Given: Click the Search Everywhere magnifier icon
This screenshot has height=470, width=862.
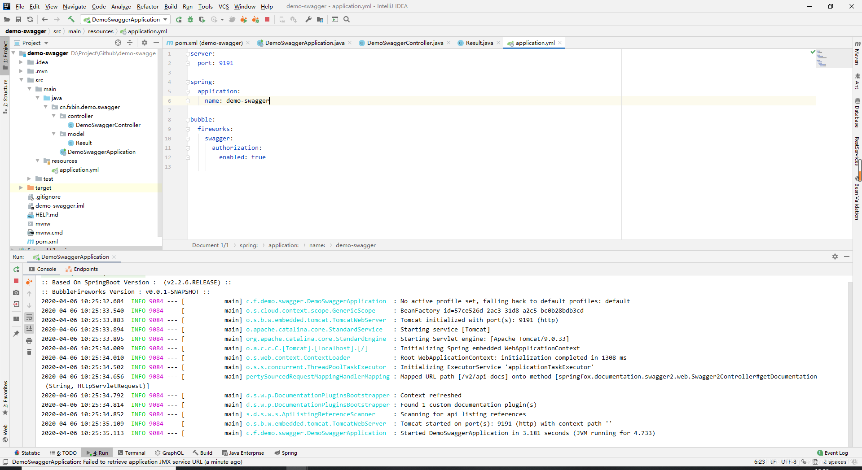Looking at the screenshot, I should point(347,19).
